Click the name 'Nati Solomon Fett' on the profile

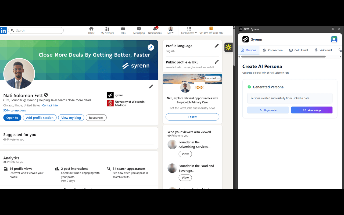coord(23,95)
